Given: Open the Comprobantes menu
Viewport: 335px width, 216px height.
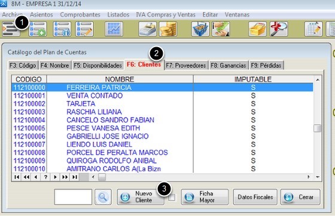Looking at the screenshot, I should click(80, 14).
